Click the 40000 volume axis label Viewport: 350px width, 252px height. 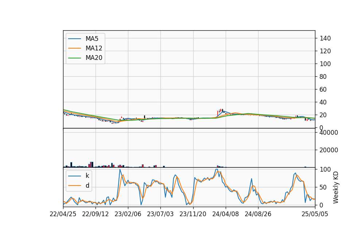[x=329, y=133]
